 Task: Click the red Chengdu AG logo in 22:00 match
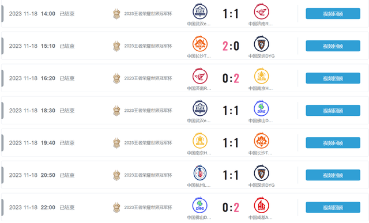(261, 205)
